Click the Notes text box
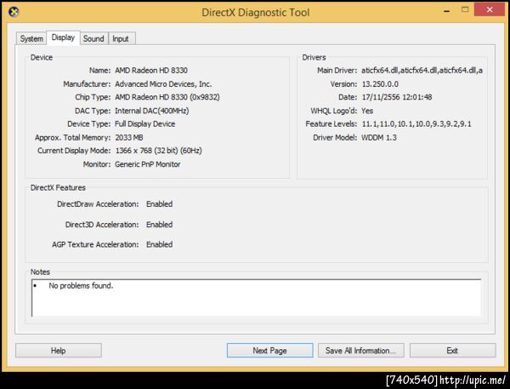 [x=257, y=298]
